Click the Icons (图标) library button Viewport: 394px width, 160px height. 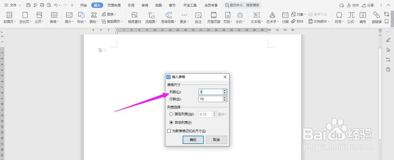tap(94, 18)
